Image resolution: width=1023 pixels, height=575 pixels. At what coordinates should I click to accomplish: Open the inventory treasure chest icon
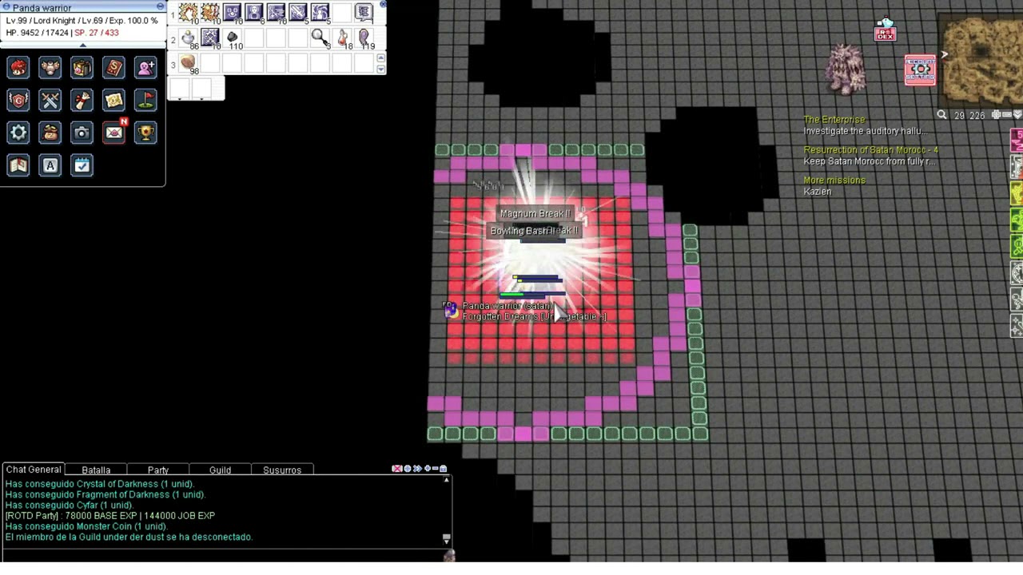(82, 68)
